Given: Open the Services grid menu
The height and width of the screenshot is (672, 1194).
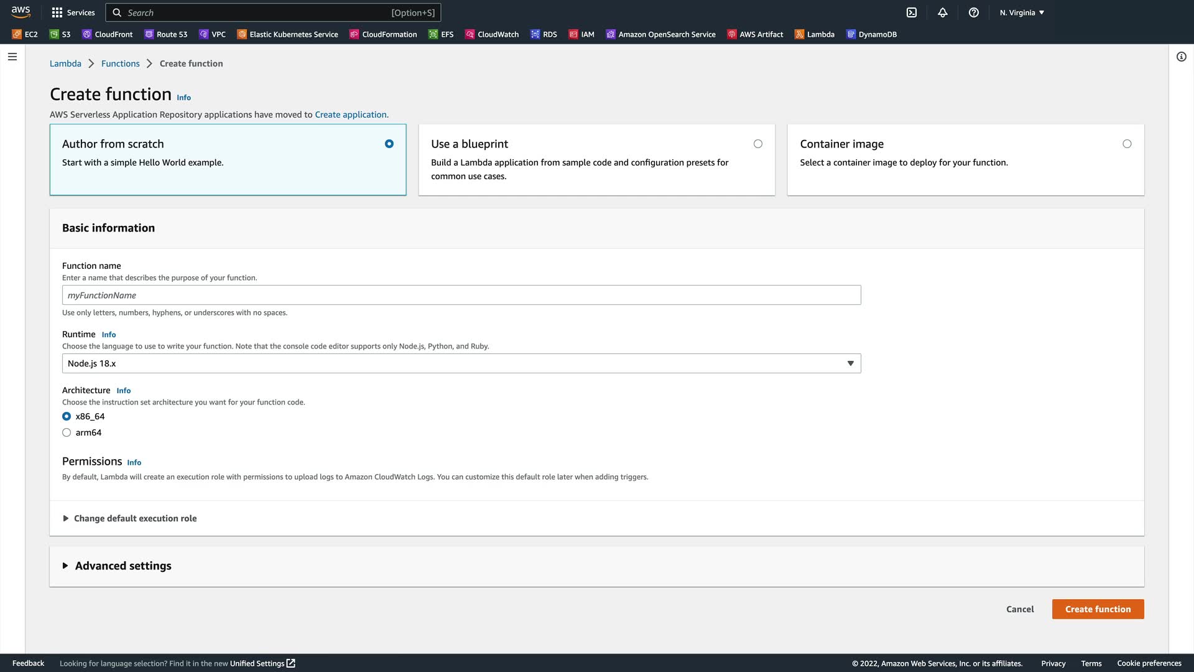Looking at the screenshot, I should pyautogui.click(x=73, y=12).
